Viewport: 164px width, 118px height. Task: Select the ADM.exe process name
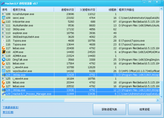[x=18, y=52]
